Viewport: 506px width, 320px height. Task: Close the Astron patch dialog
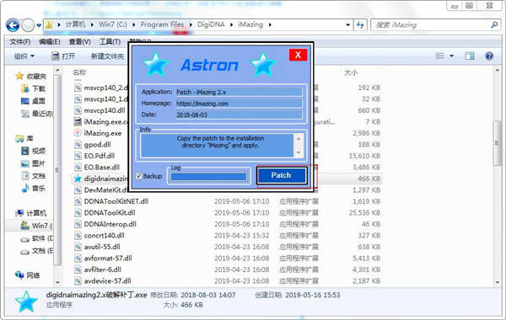tap(298, 55)
